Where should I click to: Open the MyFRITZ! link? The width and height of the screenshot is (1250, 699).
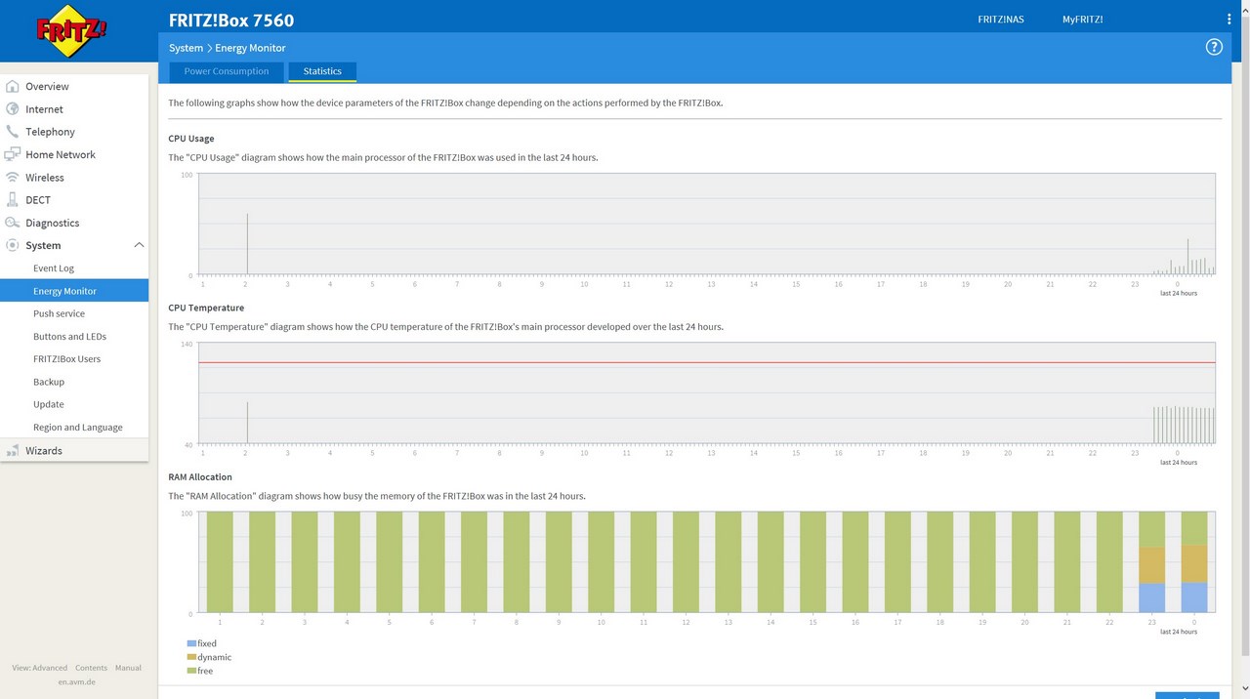click(x=1082, y=20)
